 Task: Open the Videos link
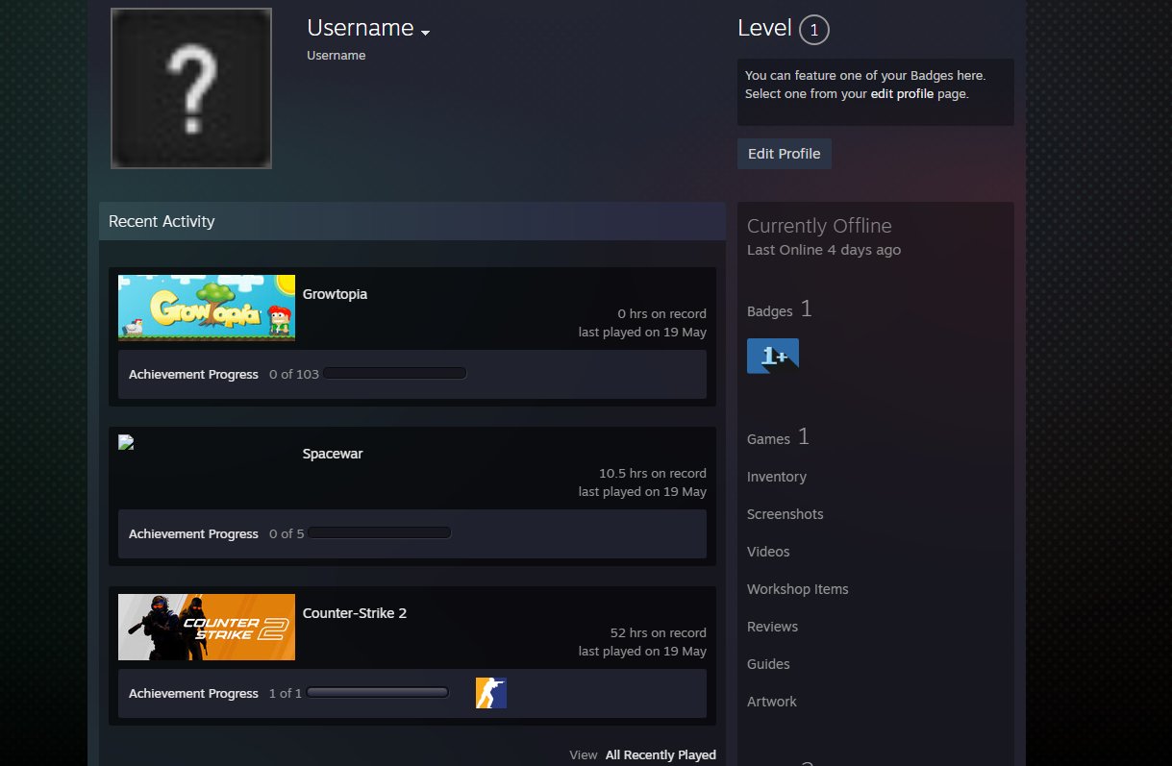click(x=768, y=552)
